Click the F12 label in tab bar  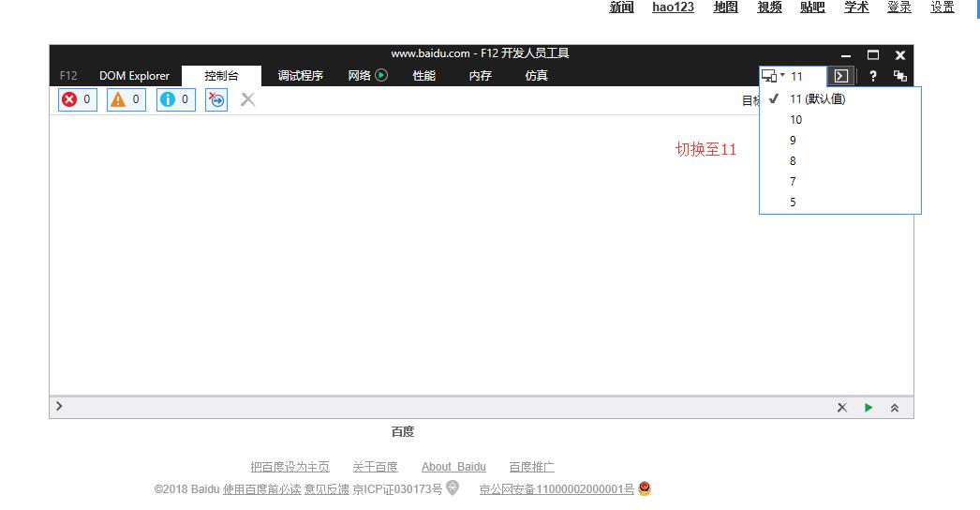pos(68,76)
